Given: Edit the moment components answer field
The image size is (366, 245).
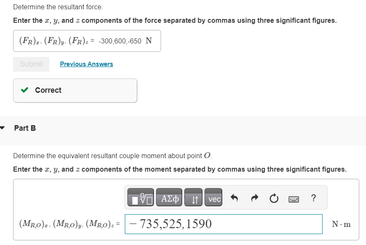Looking at the screenshot, I should click(223, 224).
